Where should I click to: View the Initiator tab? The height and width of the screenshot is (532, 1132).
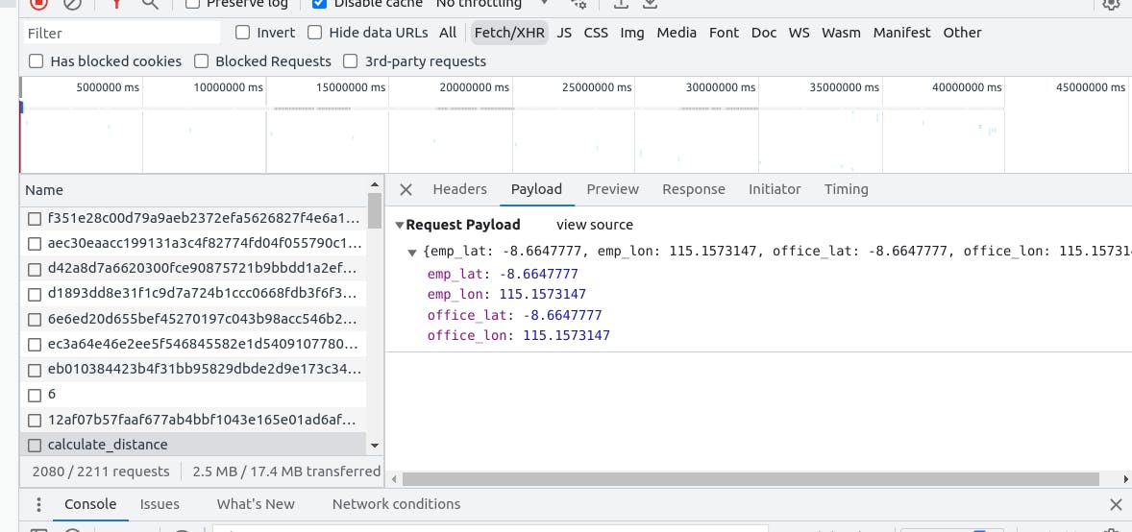775,189
